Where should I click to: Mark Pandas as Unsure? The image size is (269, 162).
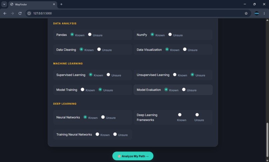[90, 34]
